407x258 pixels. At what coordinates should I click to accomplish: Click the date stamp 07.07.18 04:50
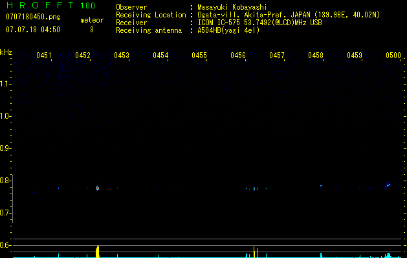[33, 30]
